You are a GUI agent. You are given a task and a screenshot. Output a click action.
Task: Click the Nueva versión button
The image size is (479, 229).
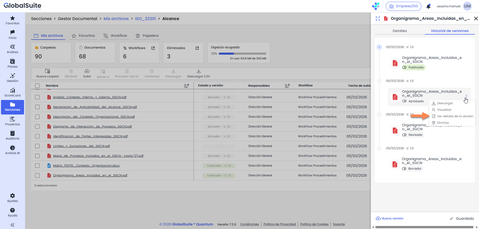coord(390,218)
